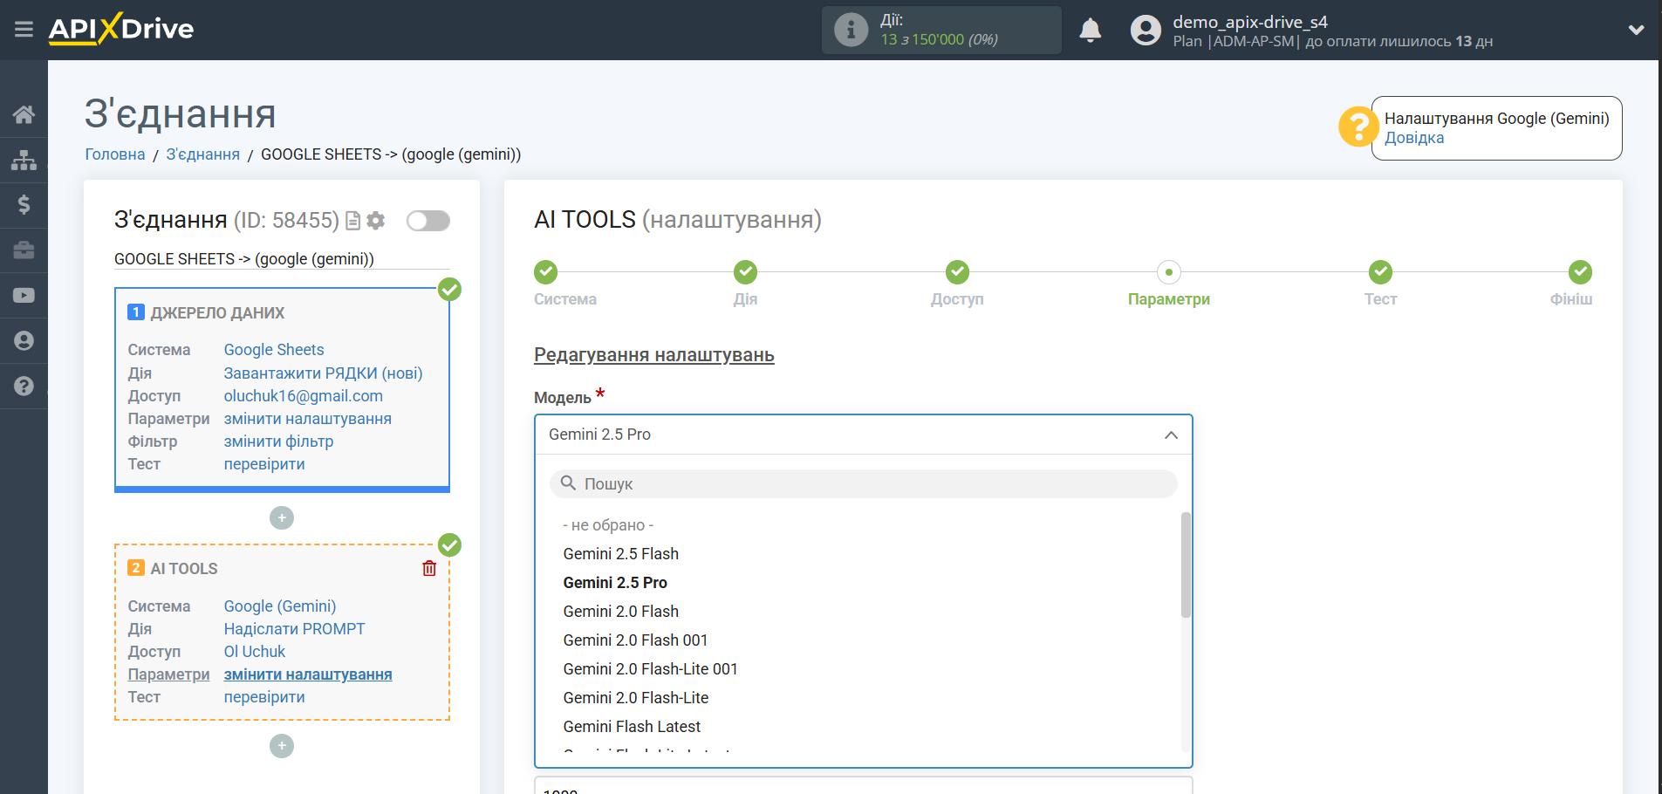1662x794 pixels.
Task: Click the Пошук search field in the dropdown
Action: tap(863, 484)
